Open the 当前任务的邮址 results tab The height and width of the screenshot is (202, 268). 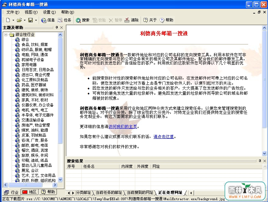point(109,193)
